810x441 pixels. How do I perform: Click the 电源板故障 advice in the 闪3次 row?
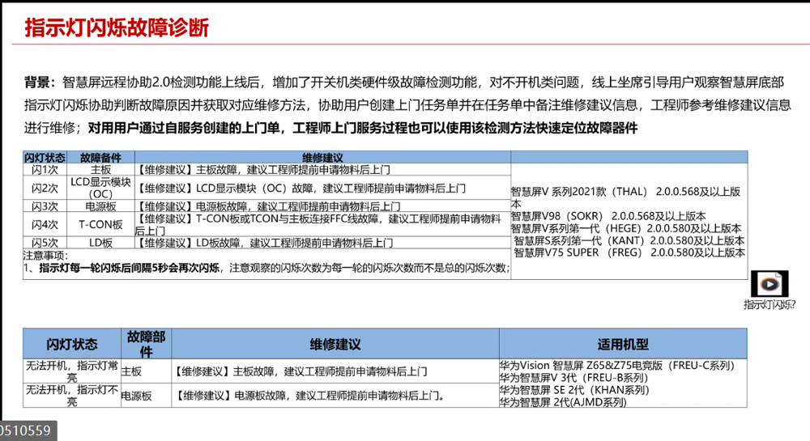268,206
